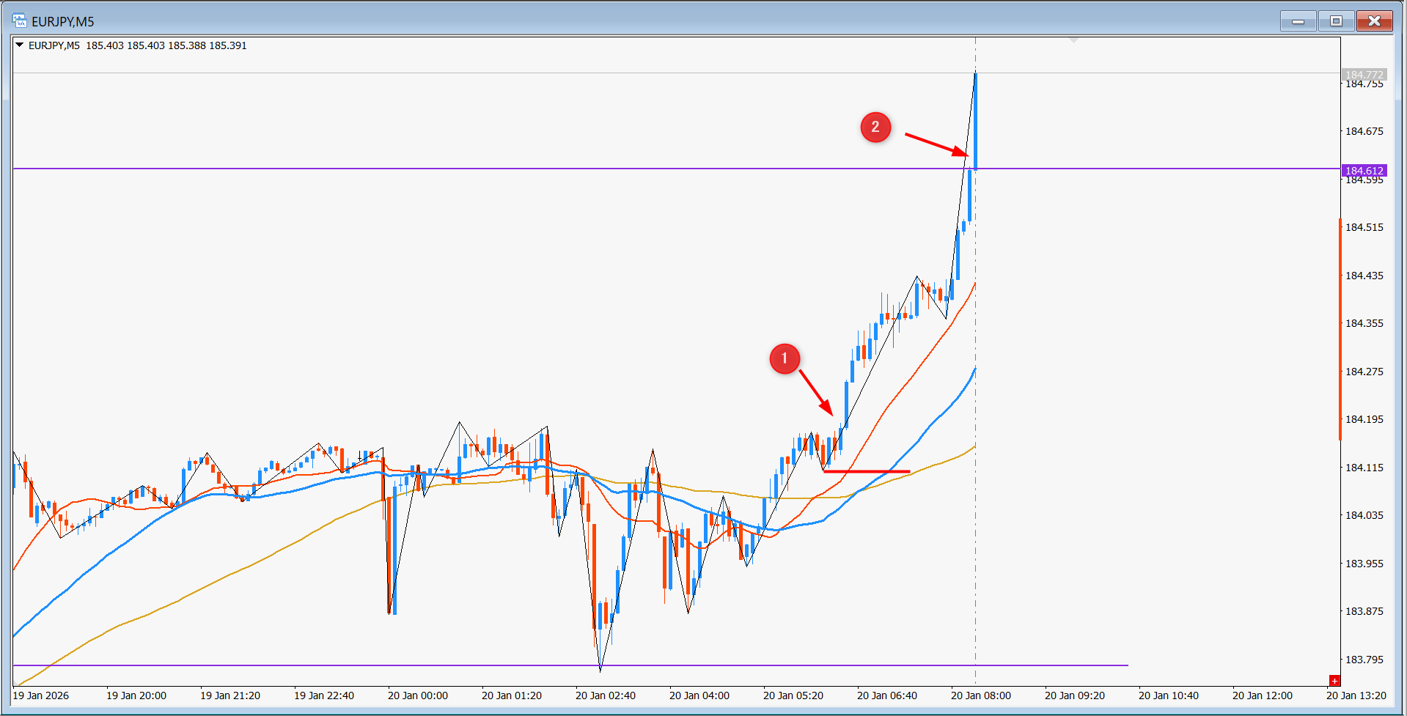Viewport: 1407px width, 716px height.
Task: Maximize the EURJPY,M5 chart window
Action: click(1336, 21)
